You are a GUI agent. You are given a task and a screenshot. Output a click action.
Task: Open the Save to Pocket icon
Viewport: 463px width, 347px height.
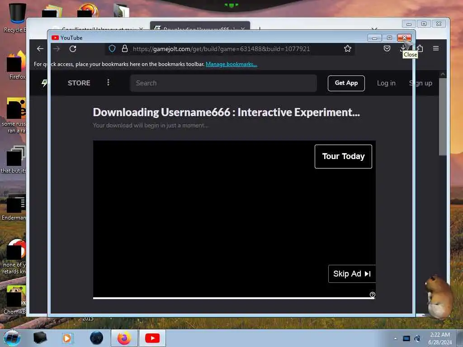387,48
